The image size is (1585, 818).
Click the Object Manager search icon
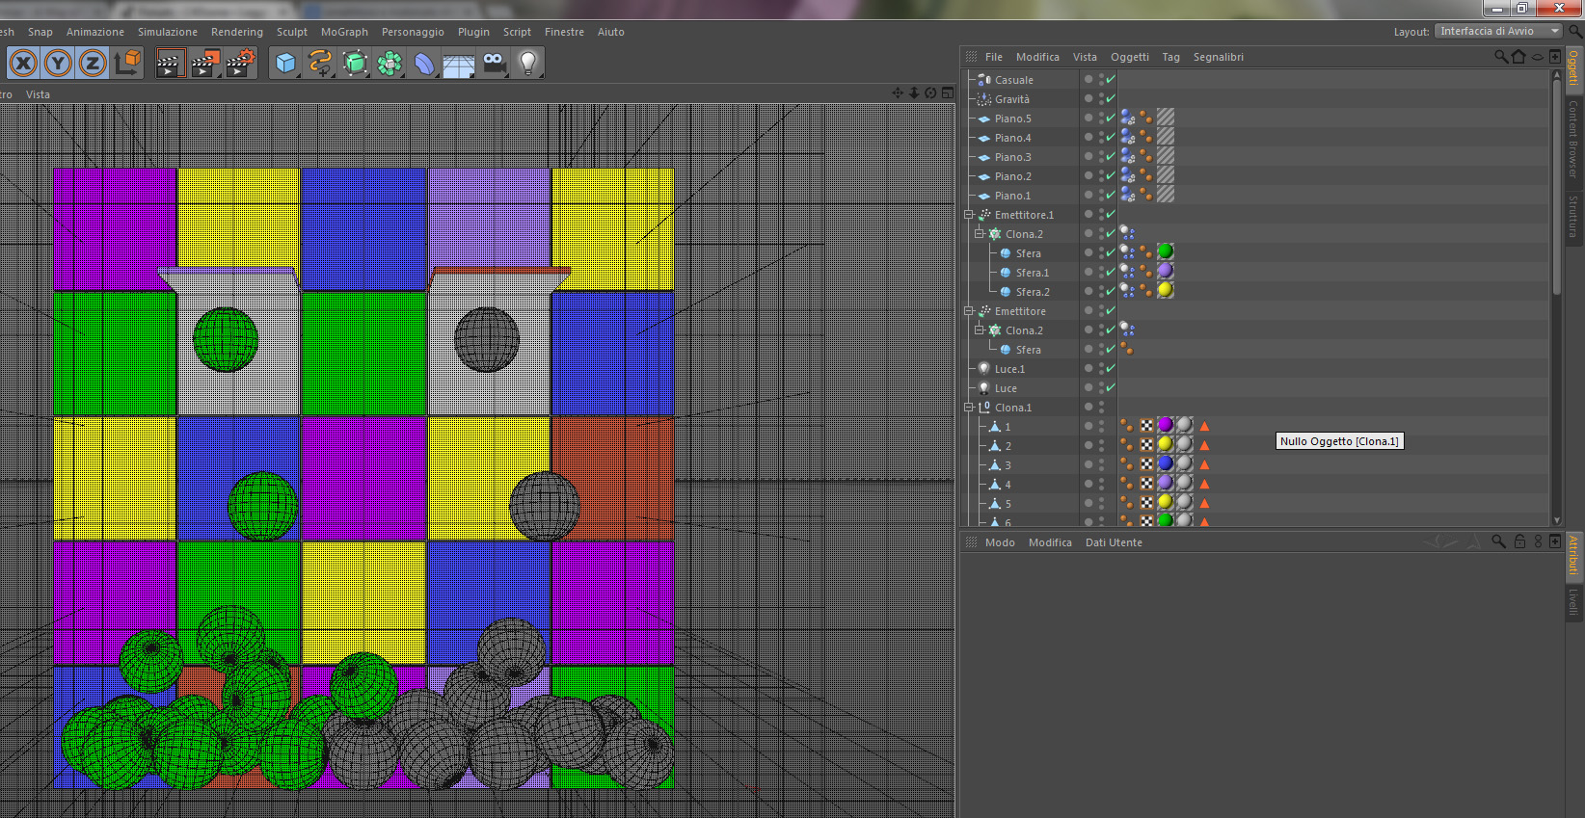point(1501,57)
